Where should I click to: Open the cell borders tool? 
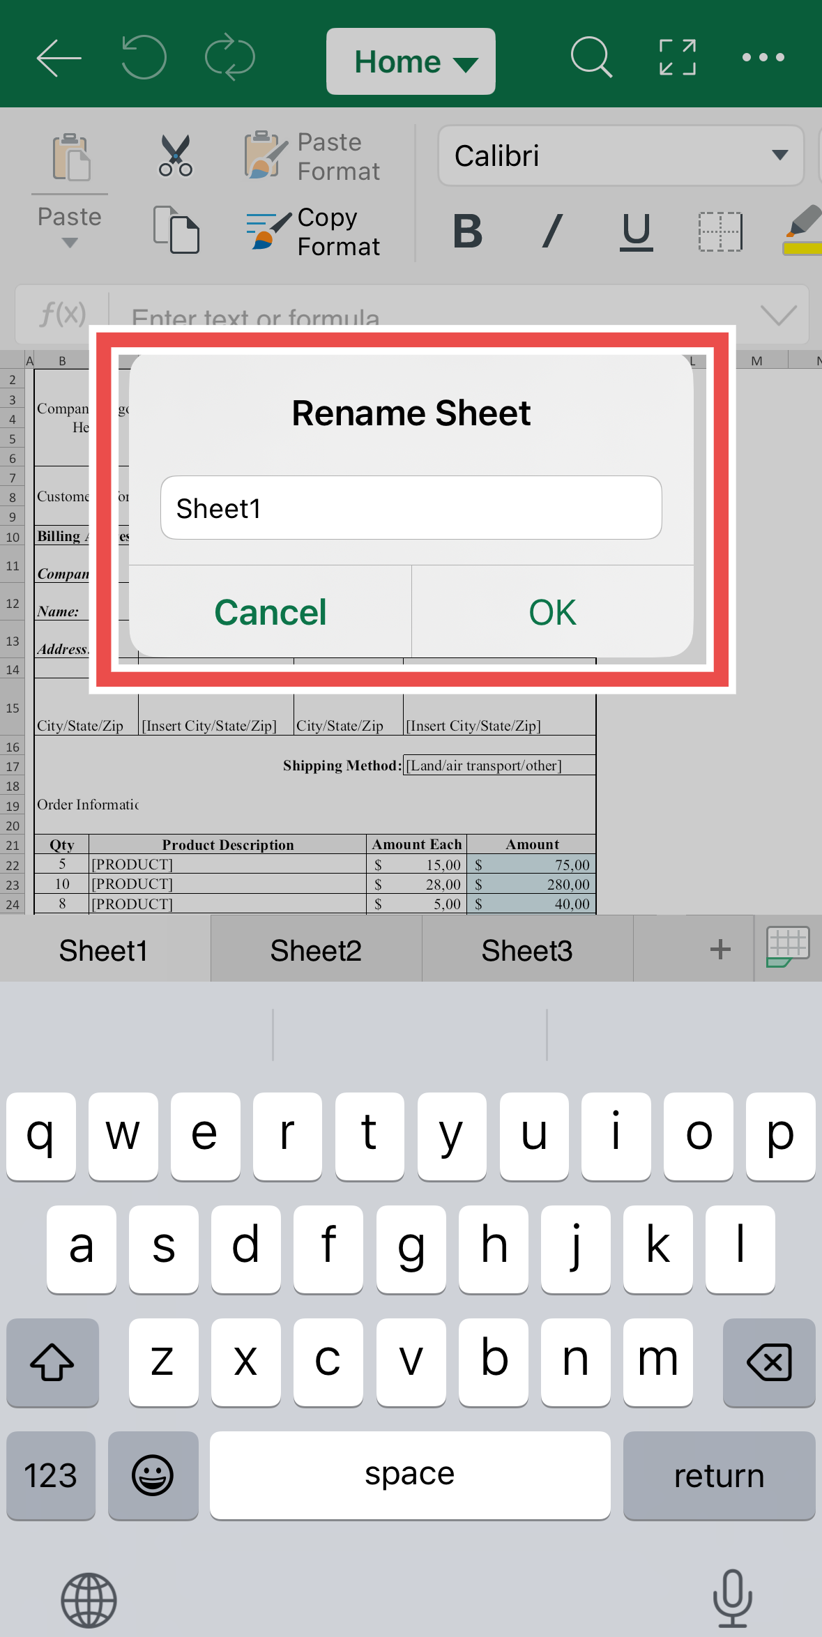click(720, 231)
